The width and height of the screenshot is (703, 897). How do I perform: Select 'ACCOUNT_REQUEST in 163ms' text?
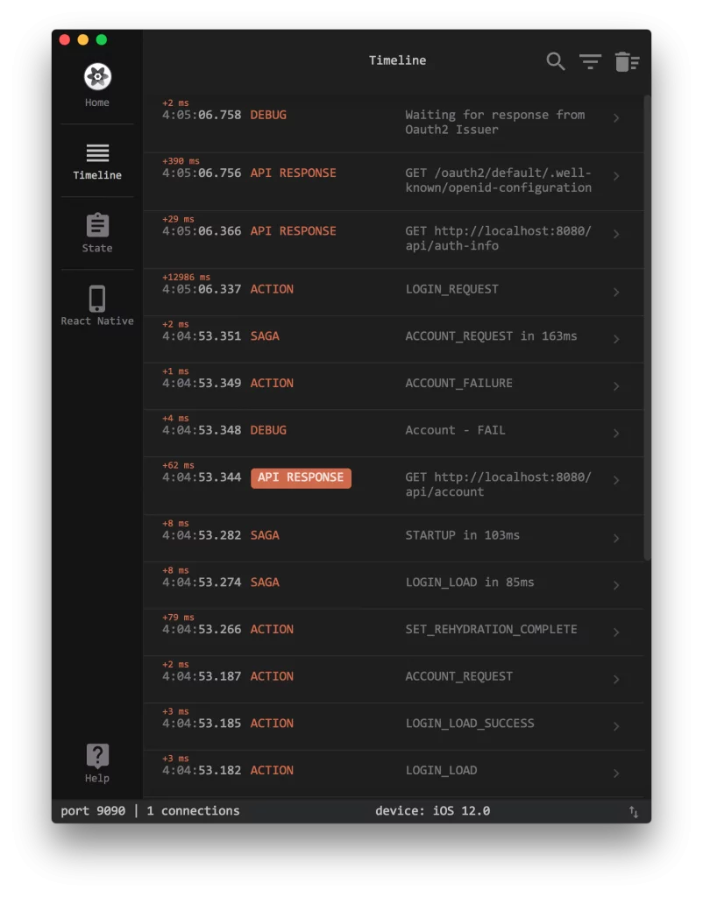pos(491,336)
